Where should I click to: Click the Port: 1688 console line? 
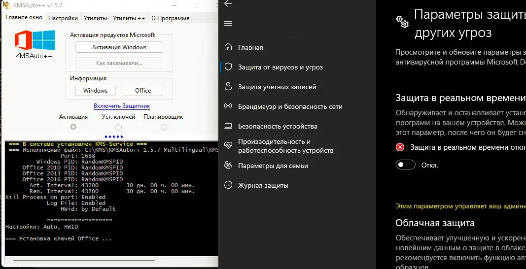(x=78, y=156)
